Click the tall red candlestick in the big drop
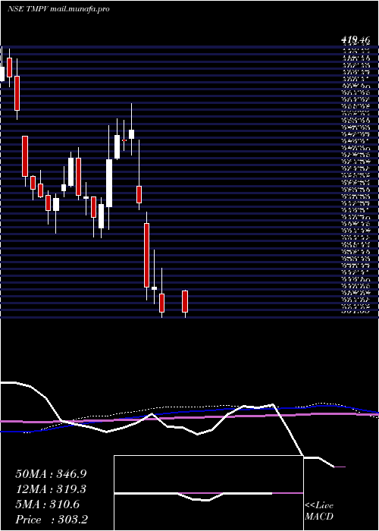The image size is (379, 531). 146,256
